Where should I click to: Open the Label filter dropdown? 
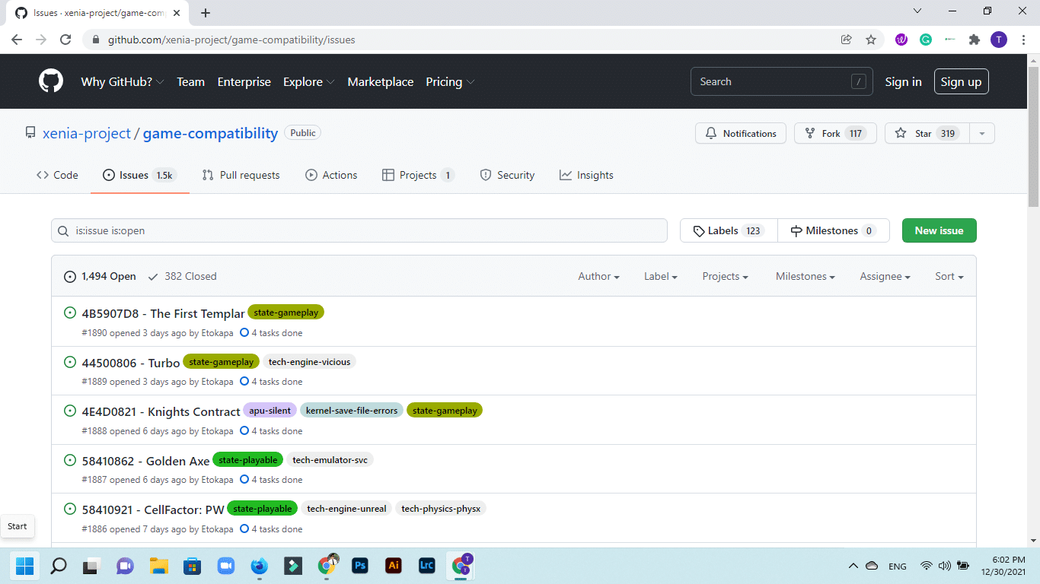point(661,276)
